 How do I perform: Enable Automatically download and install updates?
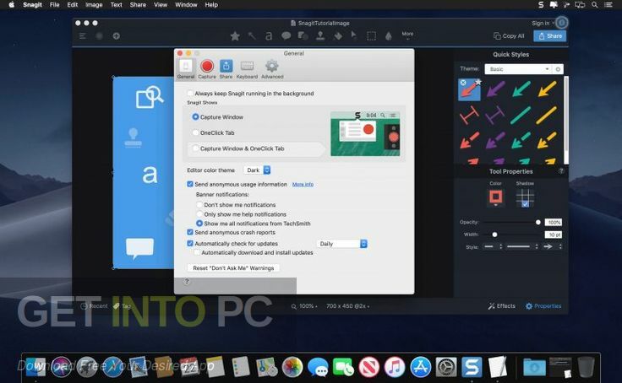point(197,252)
